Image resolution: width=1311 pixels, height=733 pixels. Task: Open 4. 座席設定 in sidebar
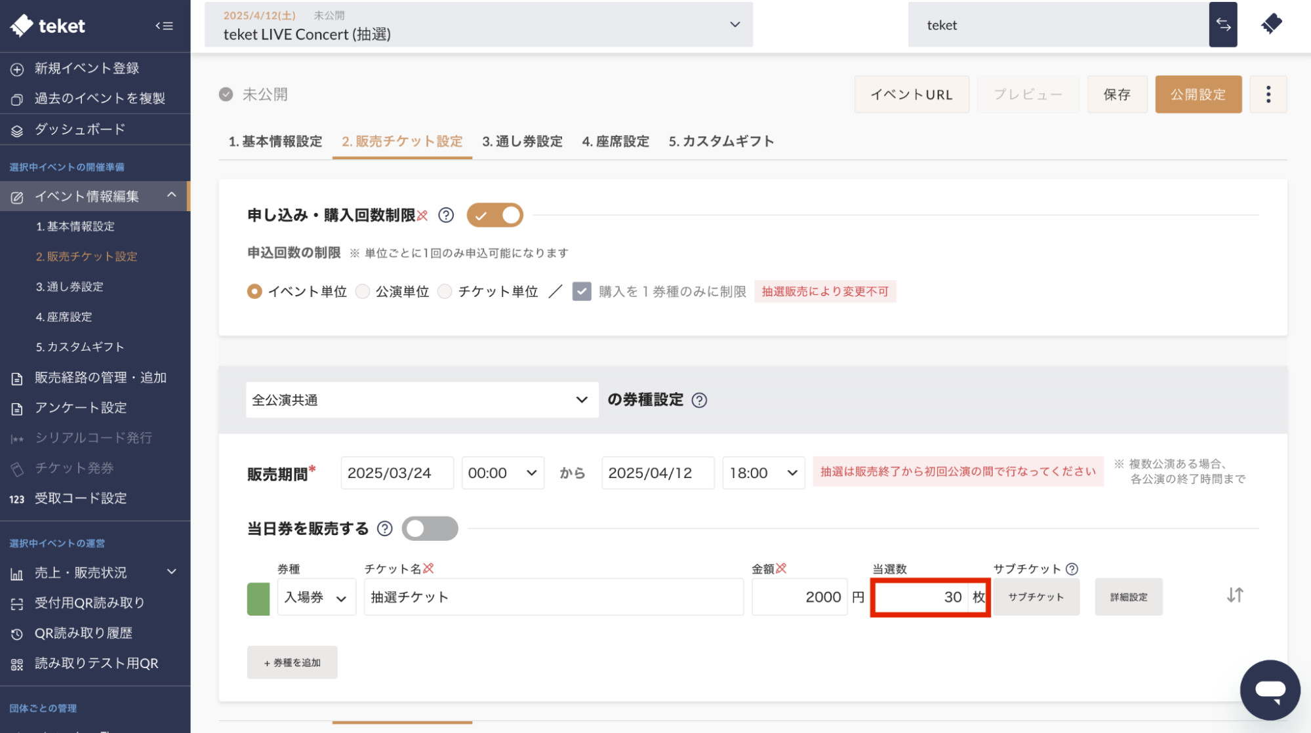pyautogui.click(x=64, y=317)
